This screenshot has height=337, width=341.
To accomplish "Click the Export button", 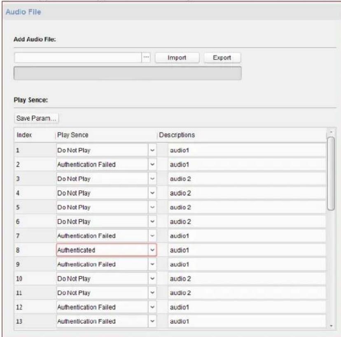I will (222, 58).
